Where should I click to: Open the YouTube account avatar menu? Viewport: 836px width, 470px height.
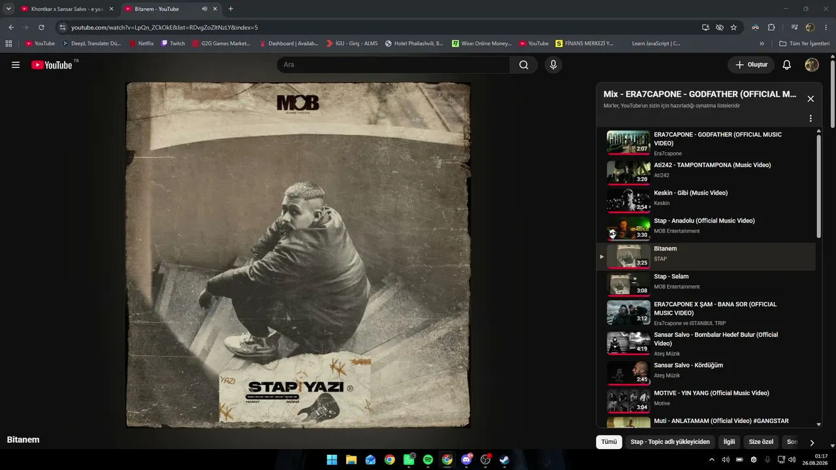[x=812, y=65]
